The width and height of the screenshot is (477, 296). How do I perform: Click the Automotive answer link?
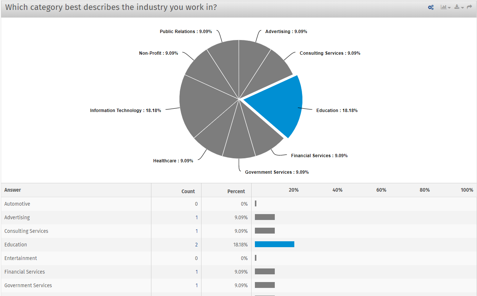tap(17, 203)
